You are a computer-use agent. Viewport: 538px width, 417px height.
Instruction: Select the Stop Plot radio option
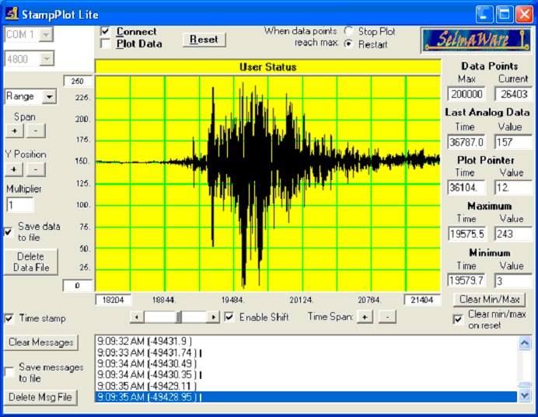[348, 31]
